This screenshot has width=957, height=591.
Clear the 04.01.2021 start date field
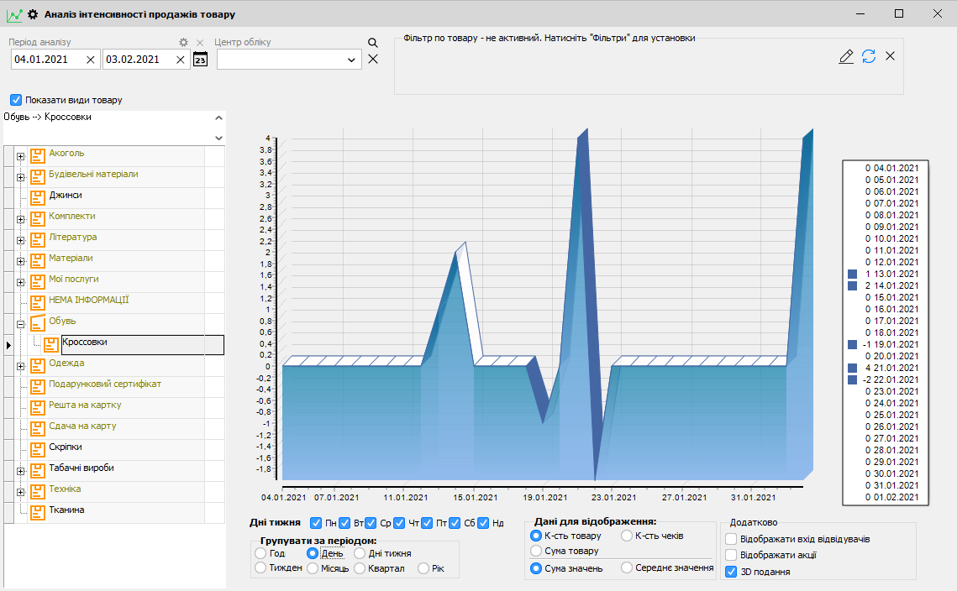[91, 60]
